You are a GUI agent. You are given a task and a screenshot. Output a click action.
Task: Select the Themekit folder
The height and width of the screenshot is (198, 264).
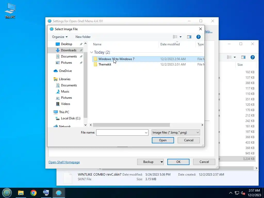(105, 64)
